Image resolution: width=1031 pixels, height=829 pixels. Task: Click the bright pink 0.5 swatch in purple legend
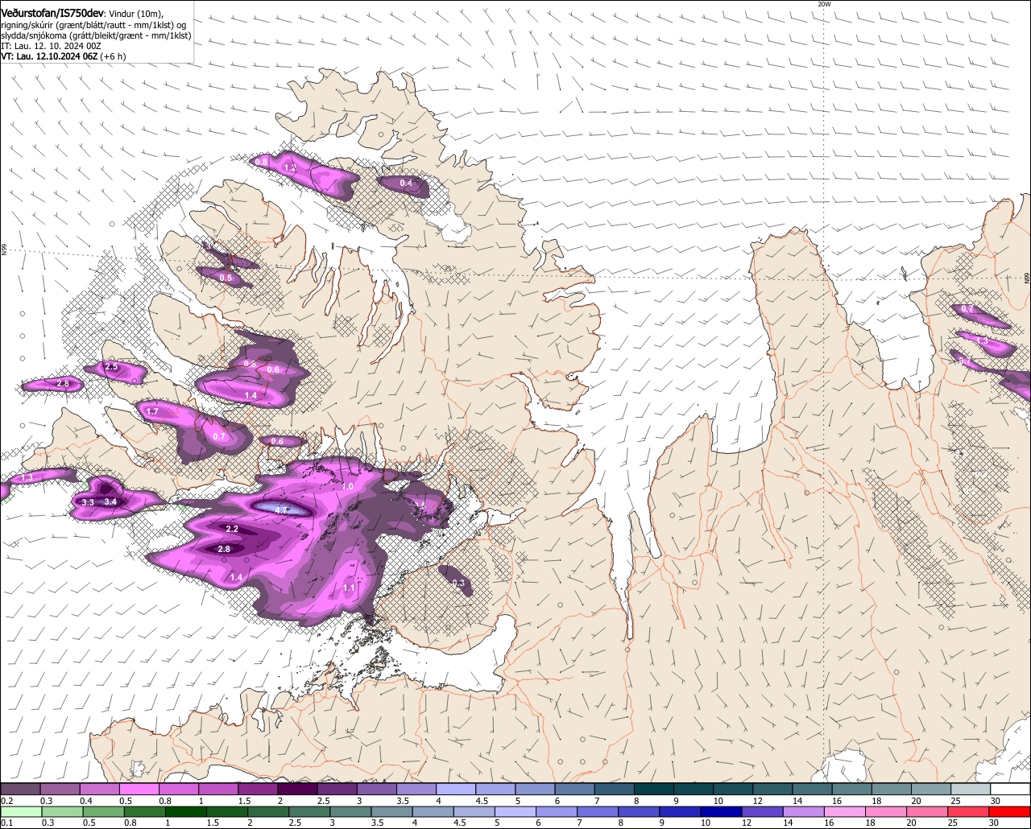pyautogui.click(x=139, y=790)
